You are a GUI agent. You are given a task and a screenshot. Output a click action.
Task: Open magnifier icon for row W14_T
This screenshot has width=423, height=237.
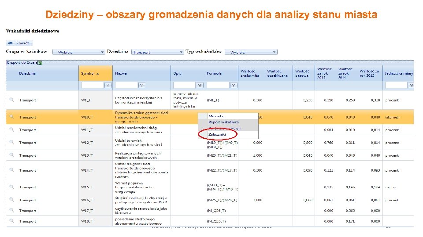(11, 169)
